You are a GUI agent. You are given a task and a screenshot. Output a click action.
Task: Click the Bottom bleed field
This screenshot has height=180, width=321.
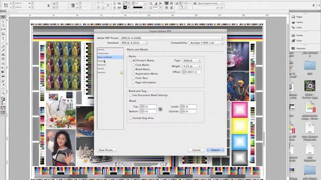coord(149,111)
